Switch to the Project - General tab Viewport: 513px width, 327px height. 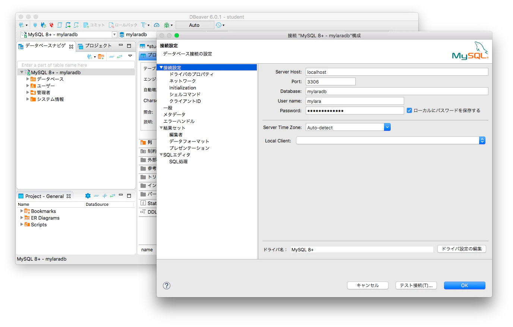click(44, 196)
